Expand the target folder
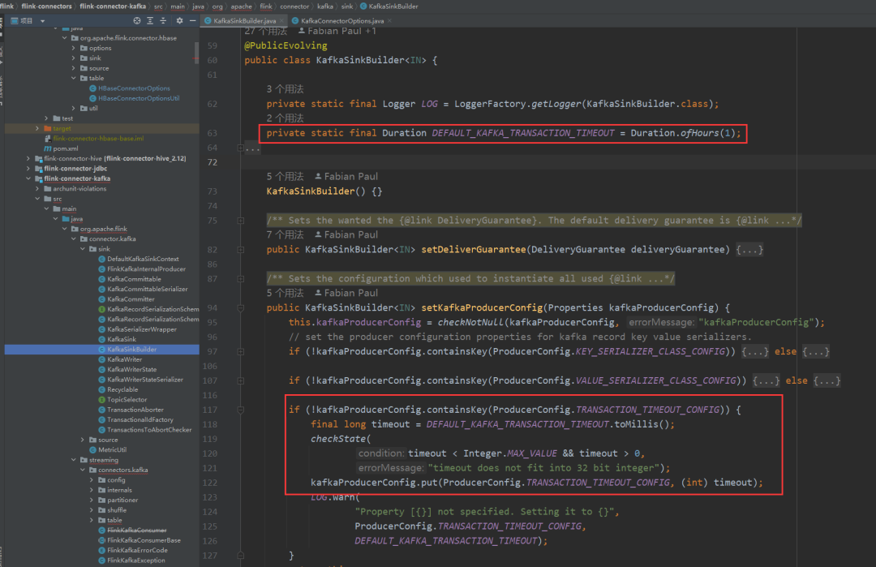The height and width of the screenshot is (567, 876). [37, 128]
